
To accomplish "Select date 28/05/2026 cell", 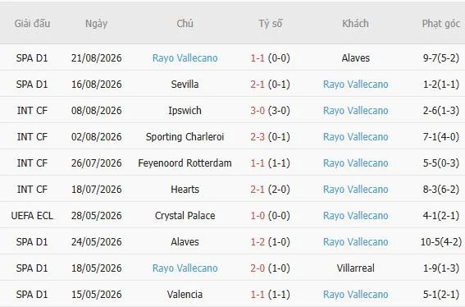I will coord(97,216).
